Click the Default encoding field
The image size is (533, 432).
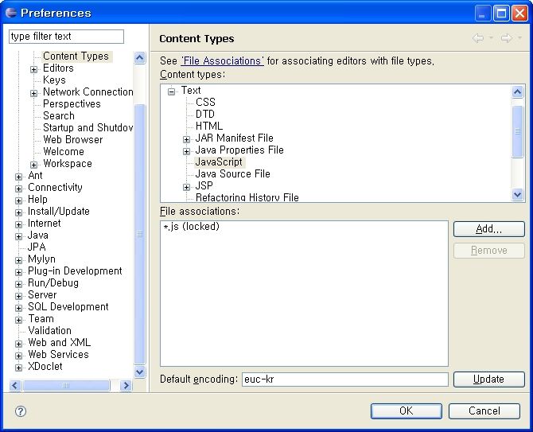point(345,379)
